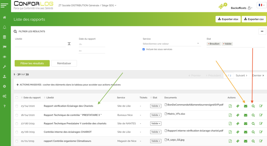View the Site de NANTES report with magnifier
The width and height of the screenshot is (267, 146).
pyautogui.click(x=253, y=124)
